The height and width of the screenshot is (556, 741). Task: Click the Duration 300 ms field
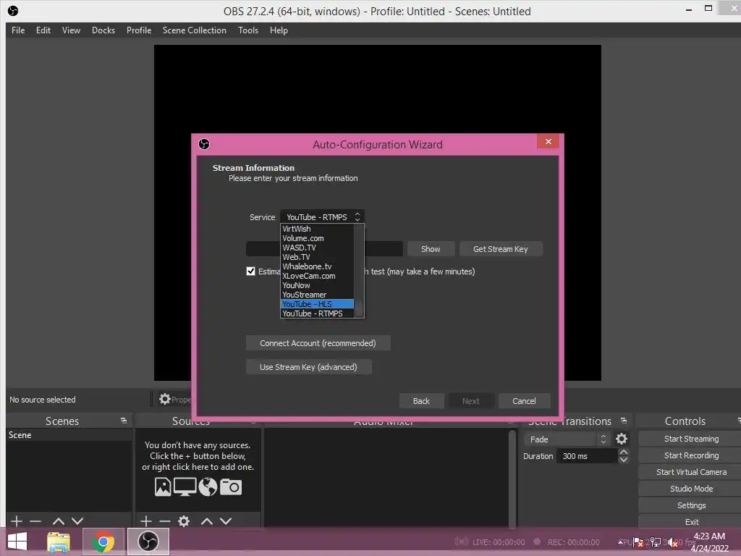point(587,456)
